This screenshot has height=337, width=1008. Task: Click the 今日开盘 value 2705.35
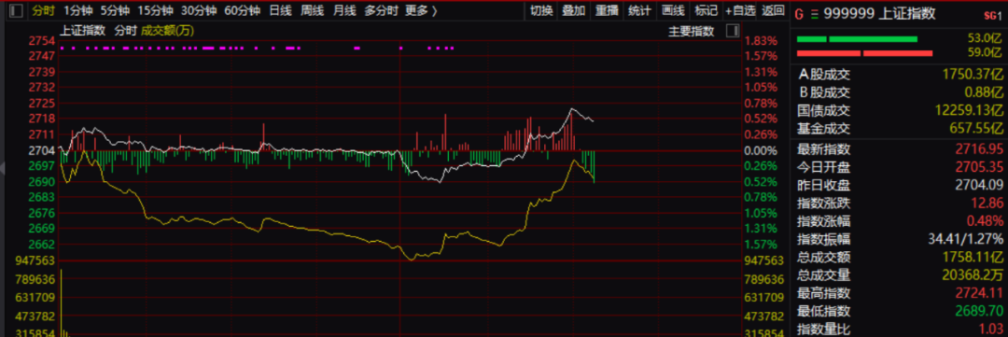[979, 168]
